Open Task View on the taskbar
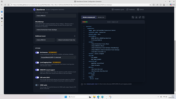The width and height of the screenshot is (176, 99). pos(90,97)
